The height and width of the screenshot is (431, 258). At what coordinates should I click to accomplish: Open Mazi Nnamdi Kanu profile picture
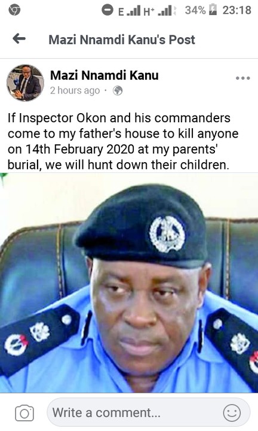point(25,83)
